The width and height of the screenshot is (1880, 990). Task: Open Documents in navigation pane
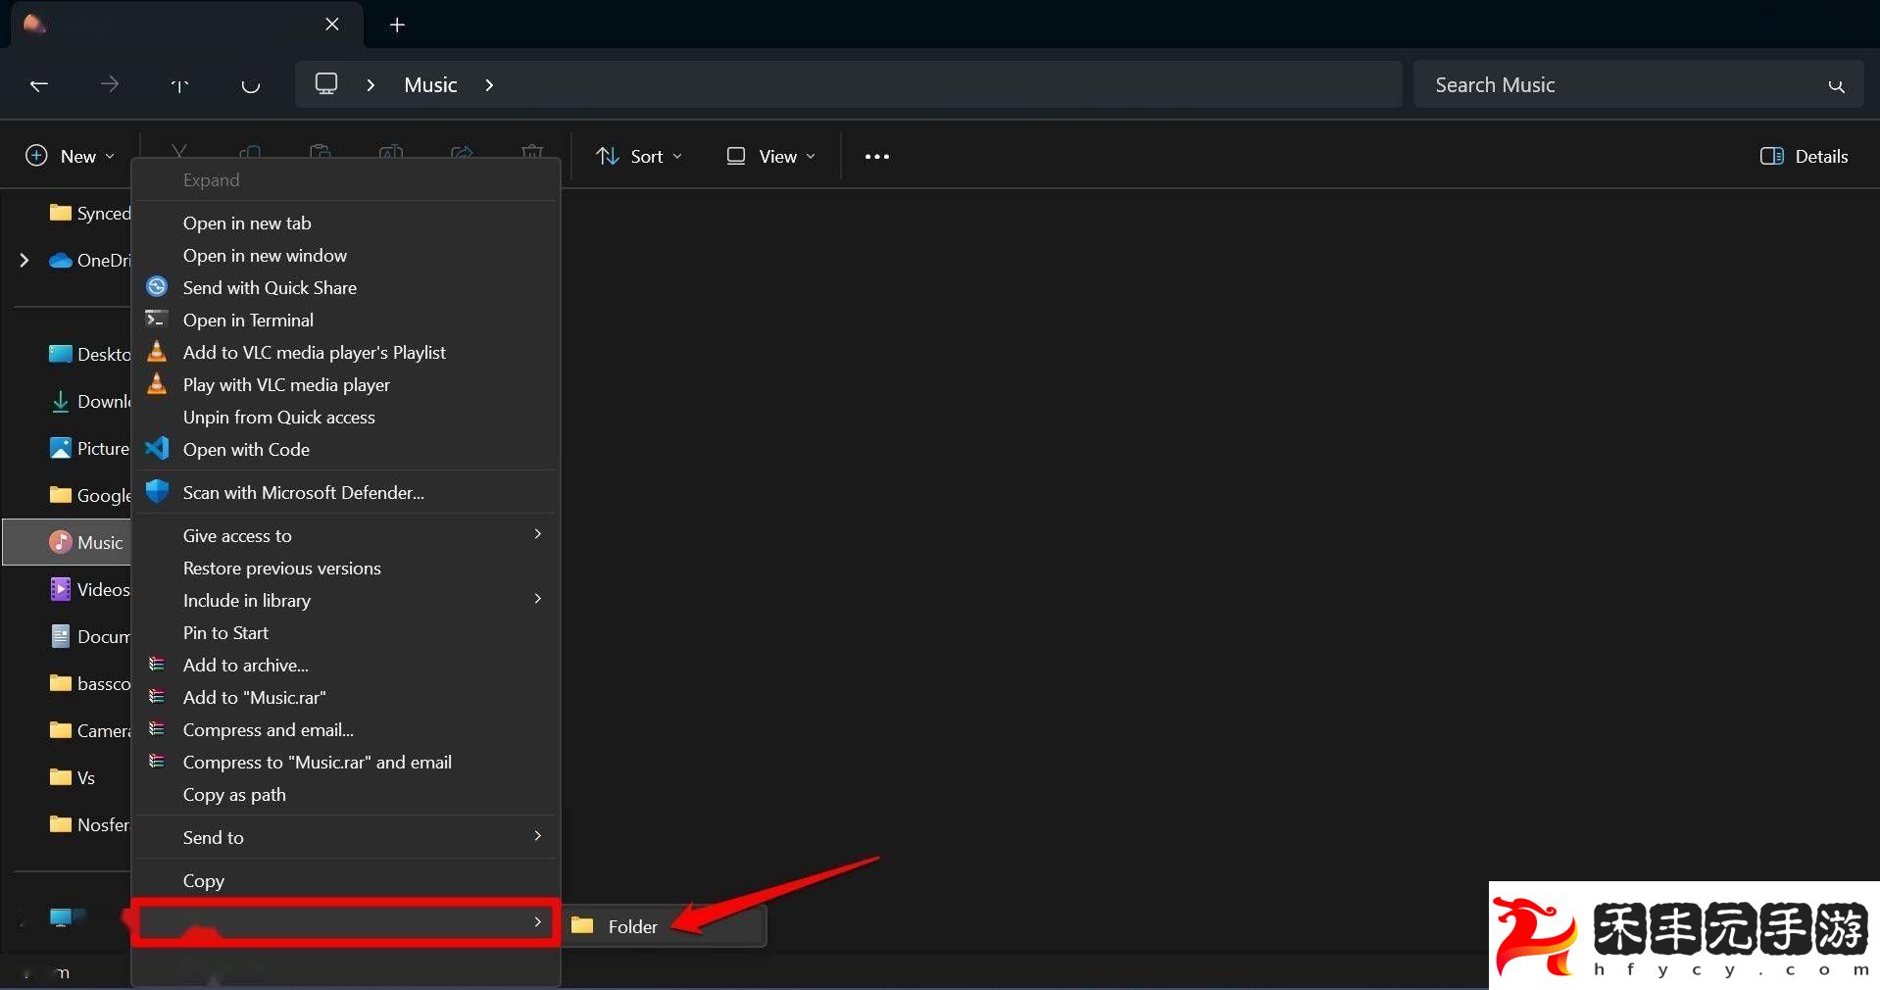pyautogui.click(x=89, y=636)
